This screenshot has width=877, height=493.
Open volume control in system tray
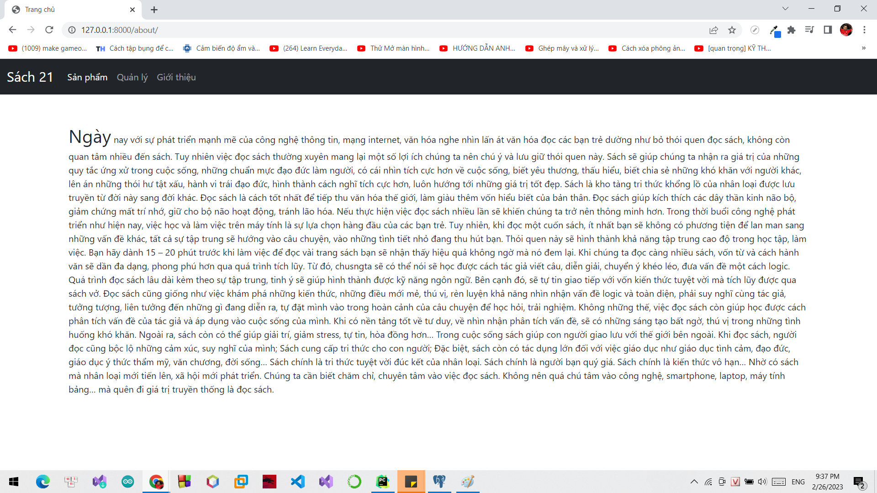[x=762, y=482]
